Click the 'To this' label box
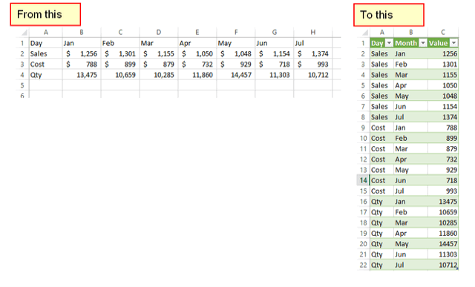 point(389,15)
